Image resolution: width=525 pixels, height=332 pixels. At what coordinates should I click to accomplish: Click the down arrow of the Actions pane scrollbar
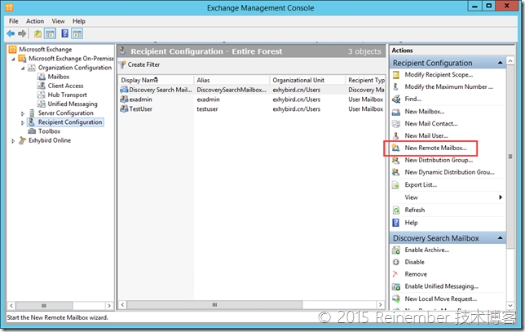pyautogui.click(x=510, y=306)
